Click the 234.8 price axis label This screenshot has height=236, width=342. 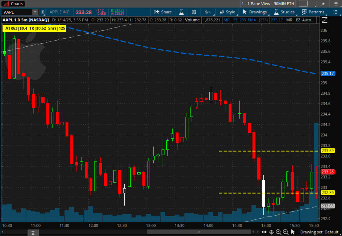[x=325, y=93]
